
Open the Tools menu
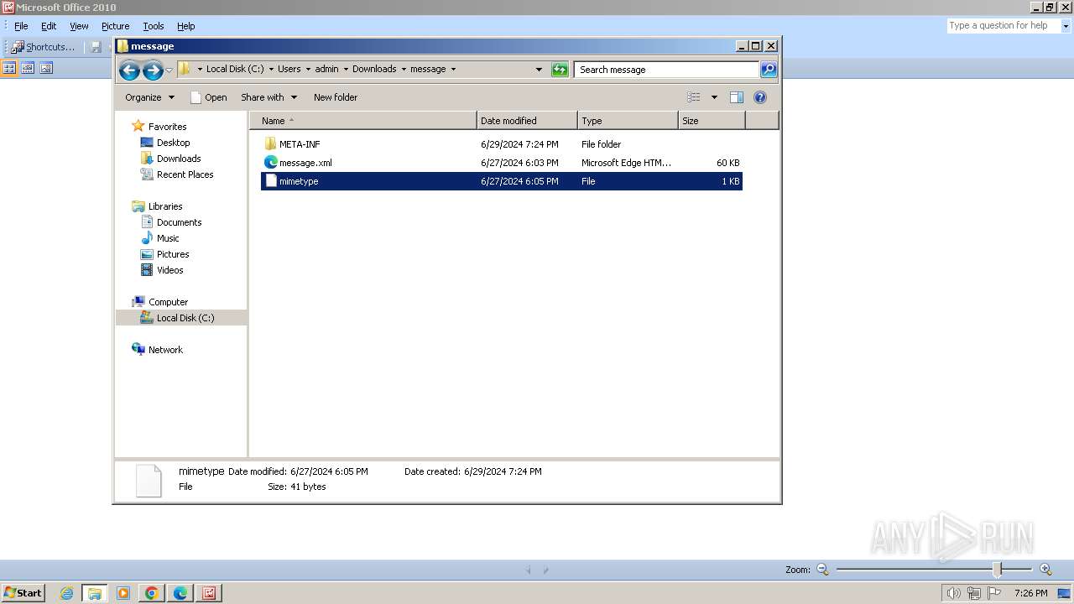154,26
